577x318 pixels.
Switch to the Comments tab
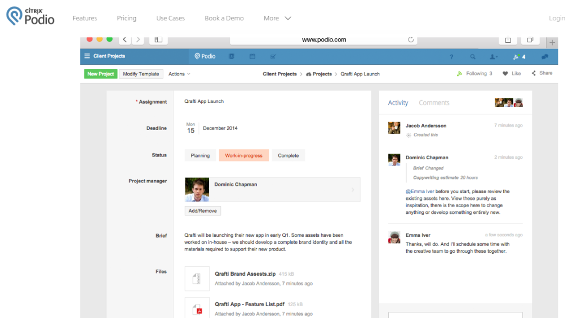[434, 103]
